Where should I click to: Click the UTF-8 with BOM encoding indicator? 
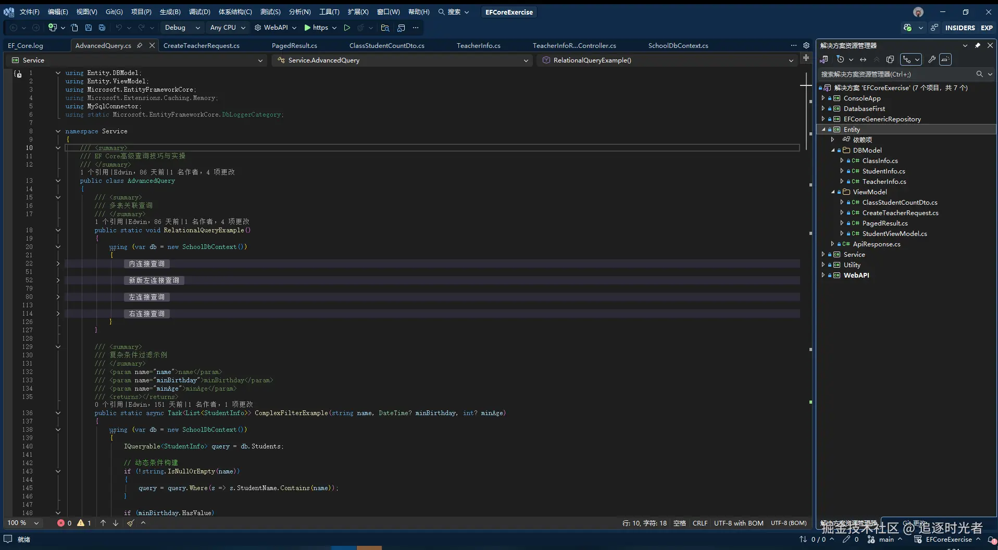click(x=738, y=523)
